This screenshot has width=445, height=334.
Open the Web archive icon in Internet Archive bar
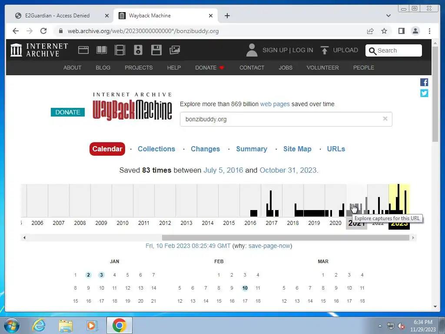(83, 50)
